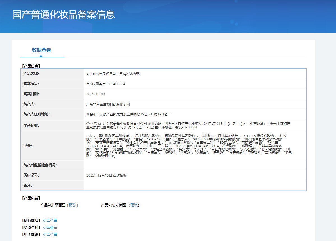Click the 【产品信息】 section heading
336x241 pixels.
pyautogui.click(x=31, y=66)
